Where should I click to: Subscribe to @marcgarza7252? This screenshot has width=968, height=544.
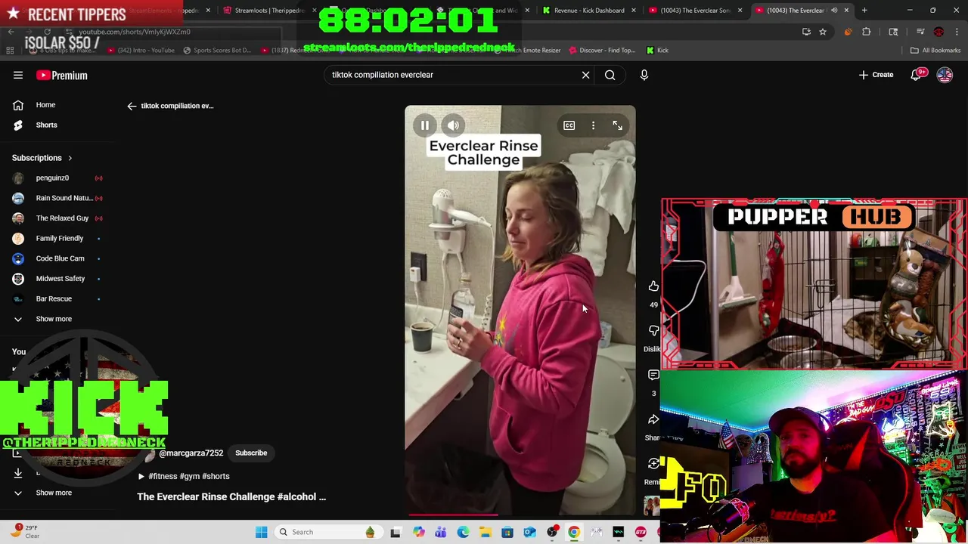click(251, 453)
